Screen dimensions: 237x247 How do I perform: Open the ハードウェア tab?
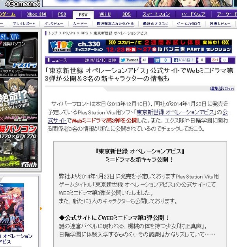tap(193, 14)
